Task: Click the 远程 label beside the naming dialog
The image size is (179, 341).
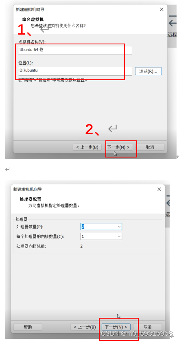Action: click(x=172, y=34)
